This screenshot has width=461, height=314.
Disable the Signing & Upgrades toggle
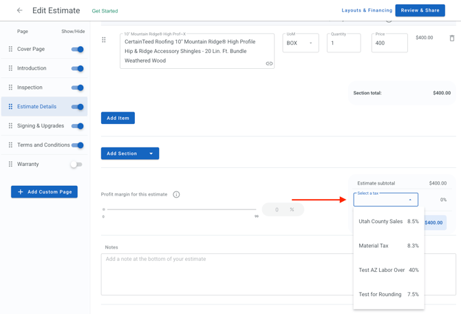[x=77, y=126]
